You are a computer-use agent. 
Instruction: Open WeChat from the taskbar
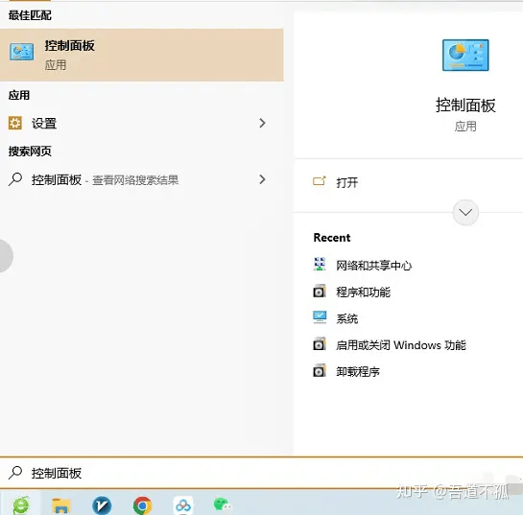pyautogui.click(x=222, y=505)
